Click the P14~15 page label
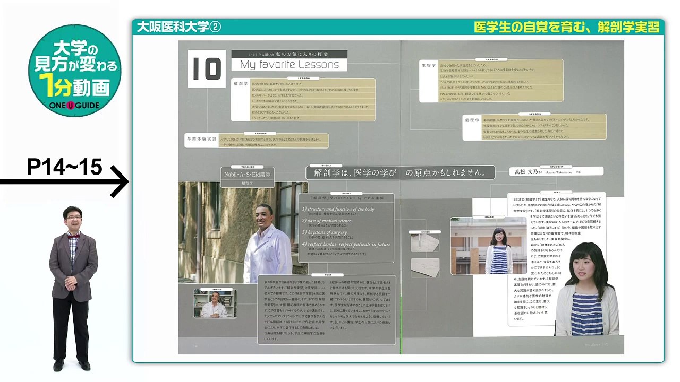This screenshot has height=382, width=680. pos(64,168)
